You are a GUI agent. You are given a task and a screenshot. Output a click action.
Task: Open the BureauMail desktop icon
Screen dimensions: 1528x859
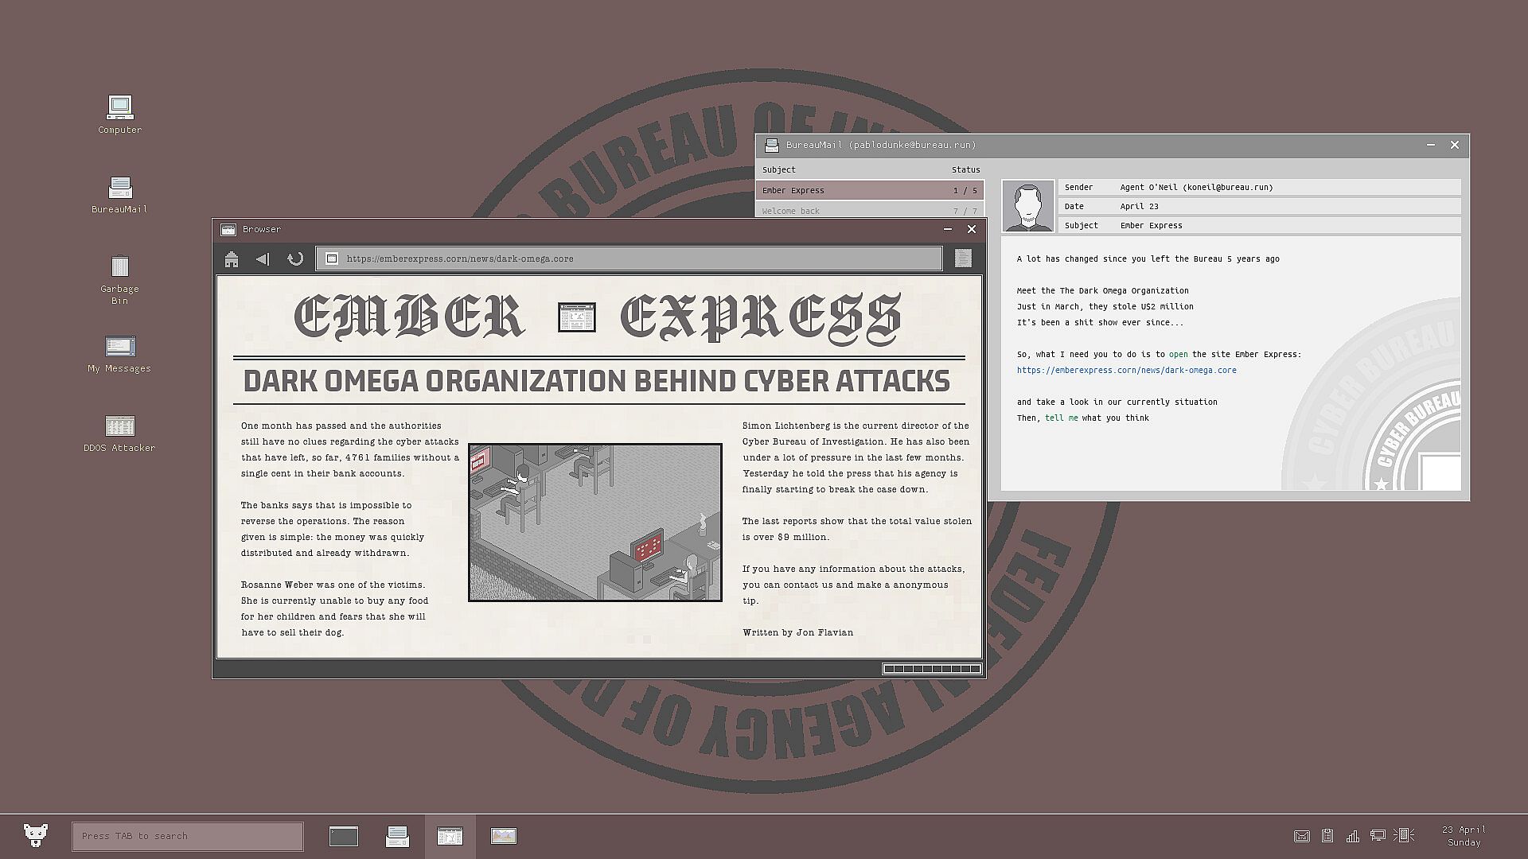coord(119,189)
